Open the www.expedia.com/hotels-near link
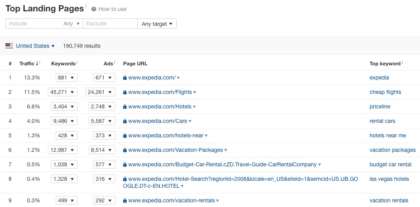The width and height of the screenshot is (420, 207). click(166, 135)
